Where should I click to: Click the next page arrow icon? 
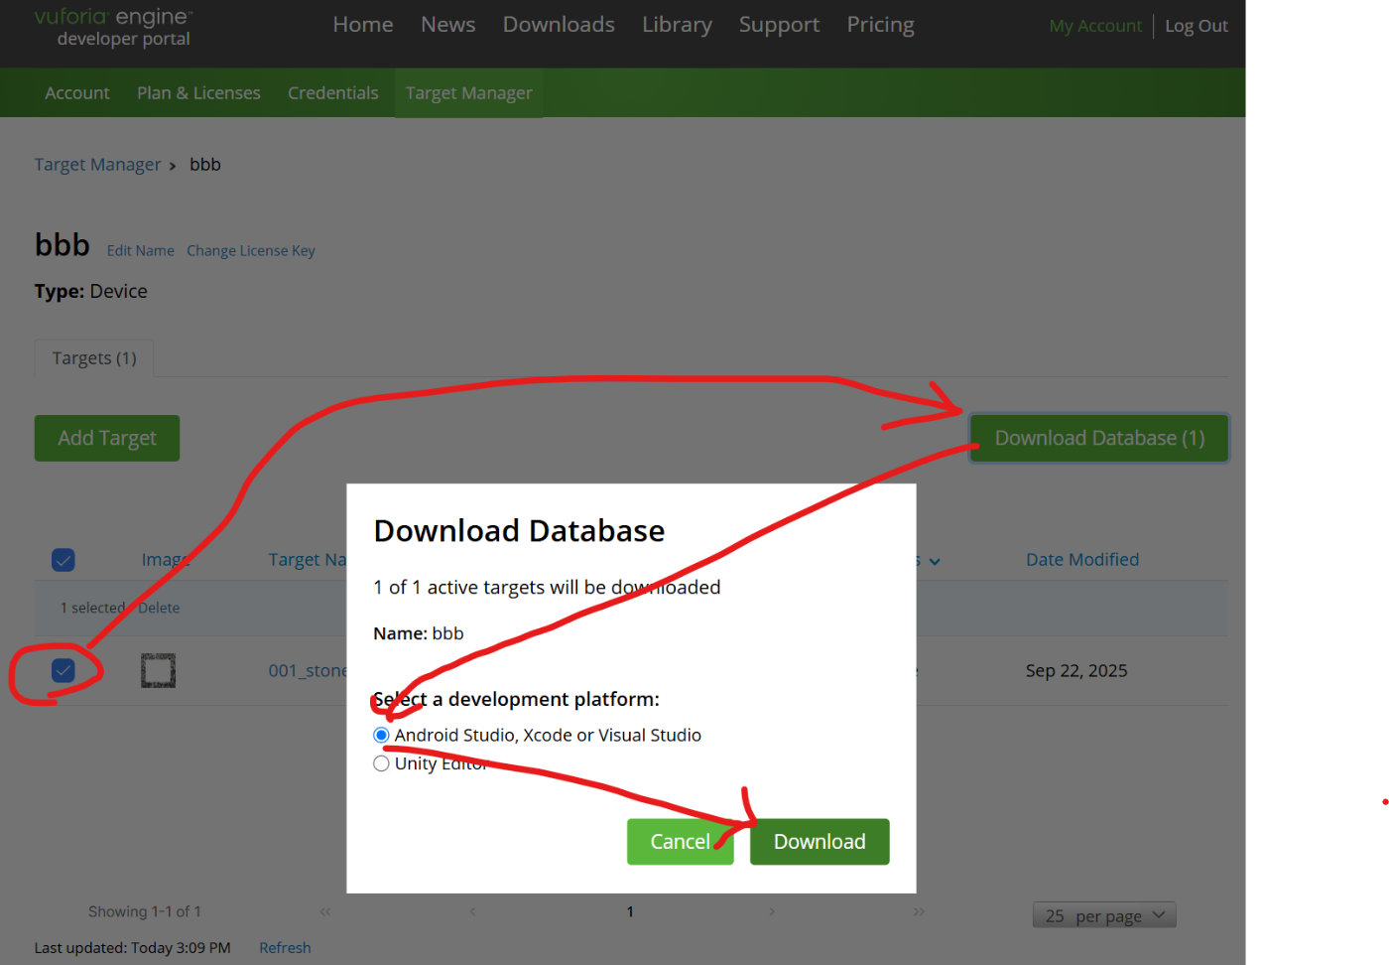click(x=772, y=911)
